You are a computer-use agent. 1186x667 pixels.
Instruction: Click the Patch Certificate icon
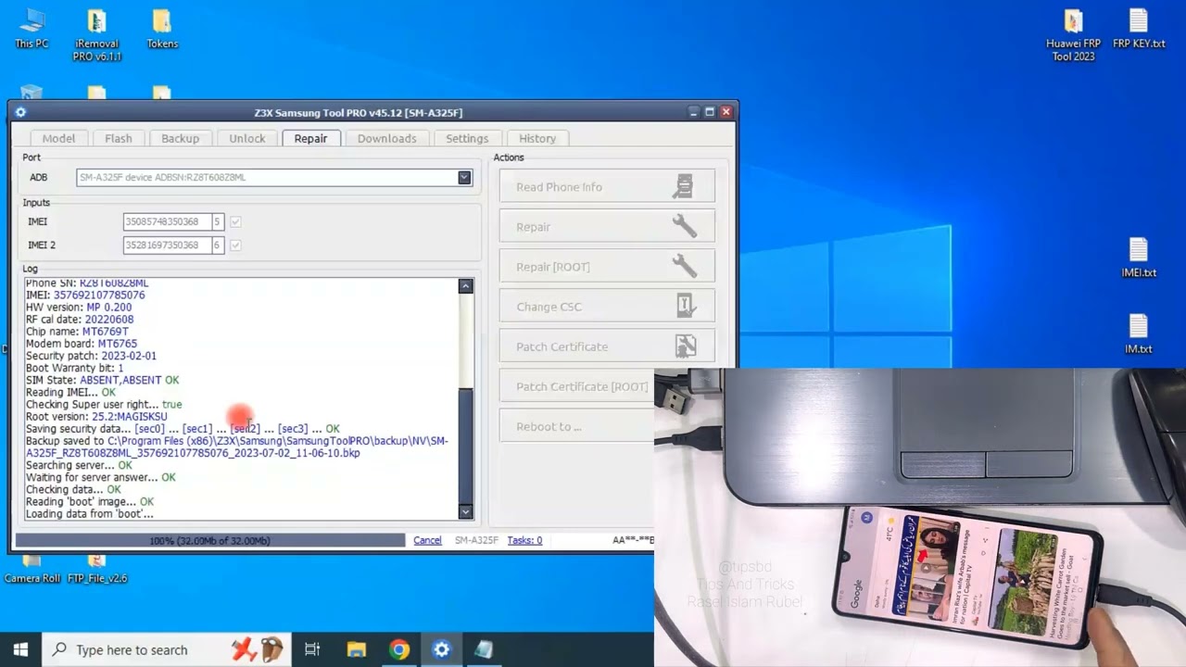coord(686,346)
